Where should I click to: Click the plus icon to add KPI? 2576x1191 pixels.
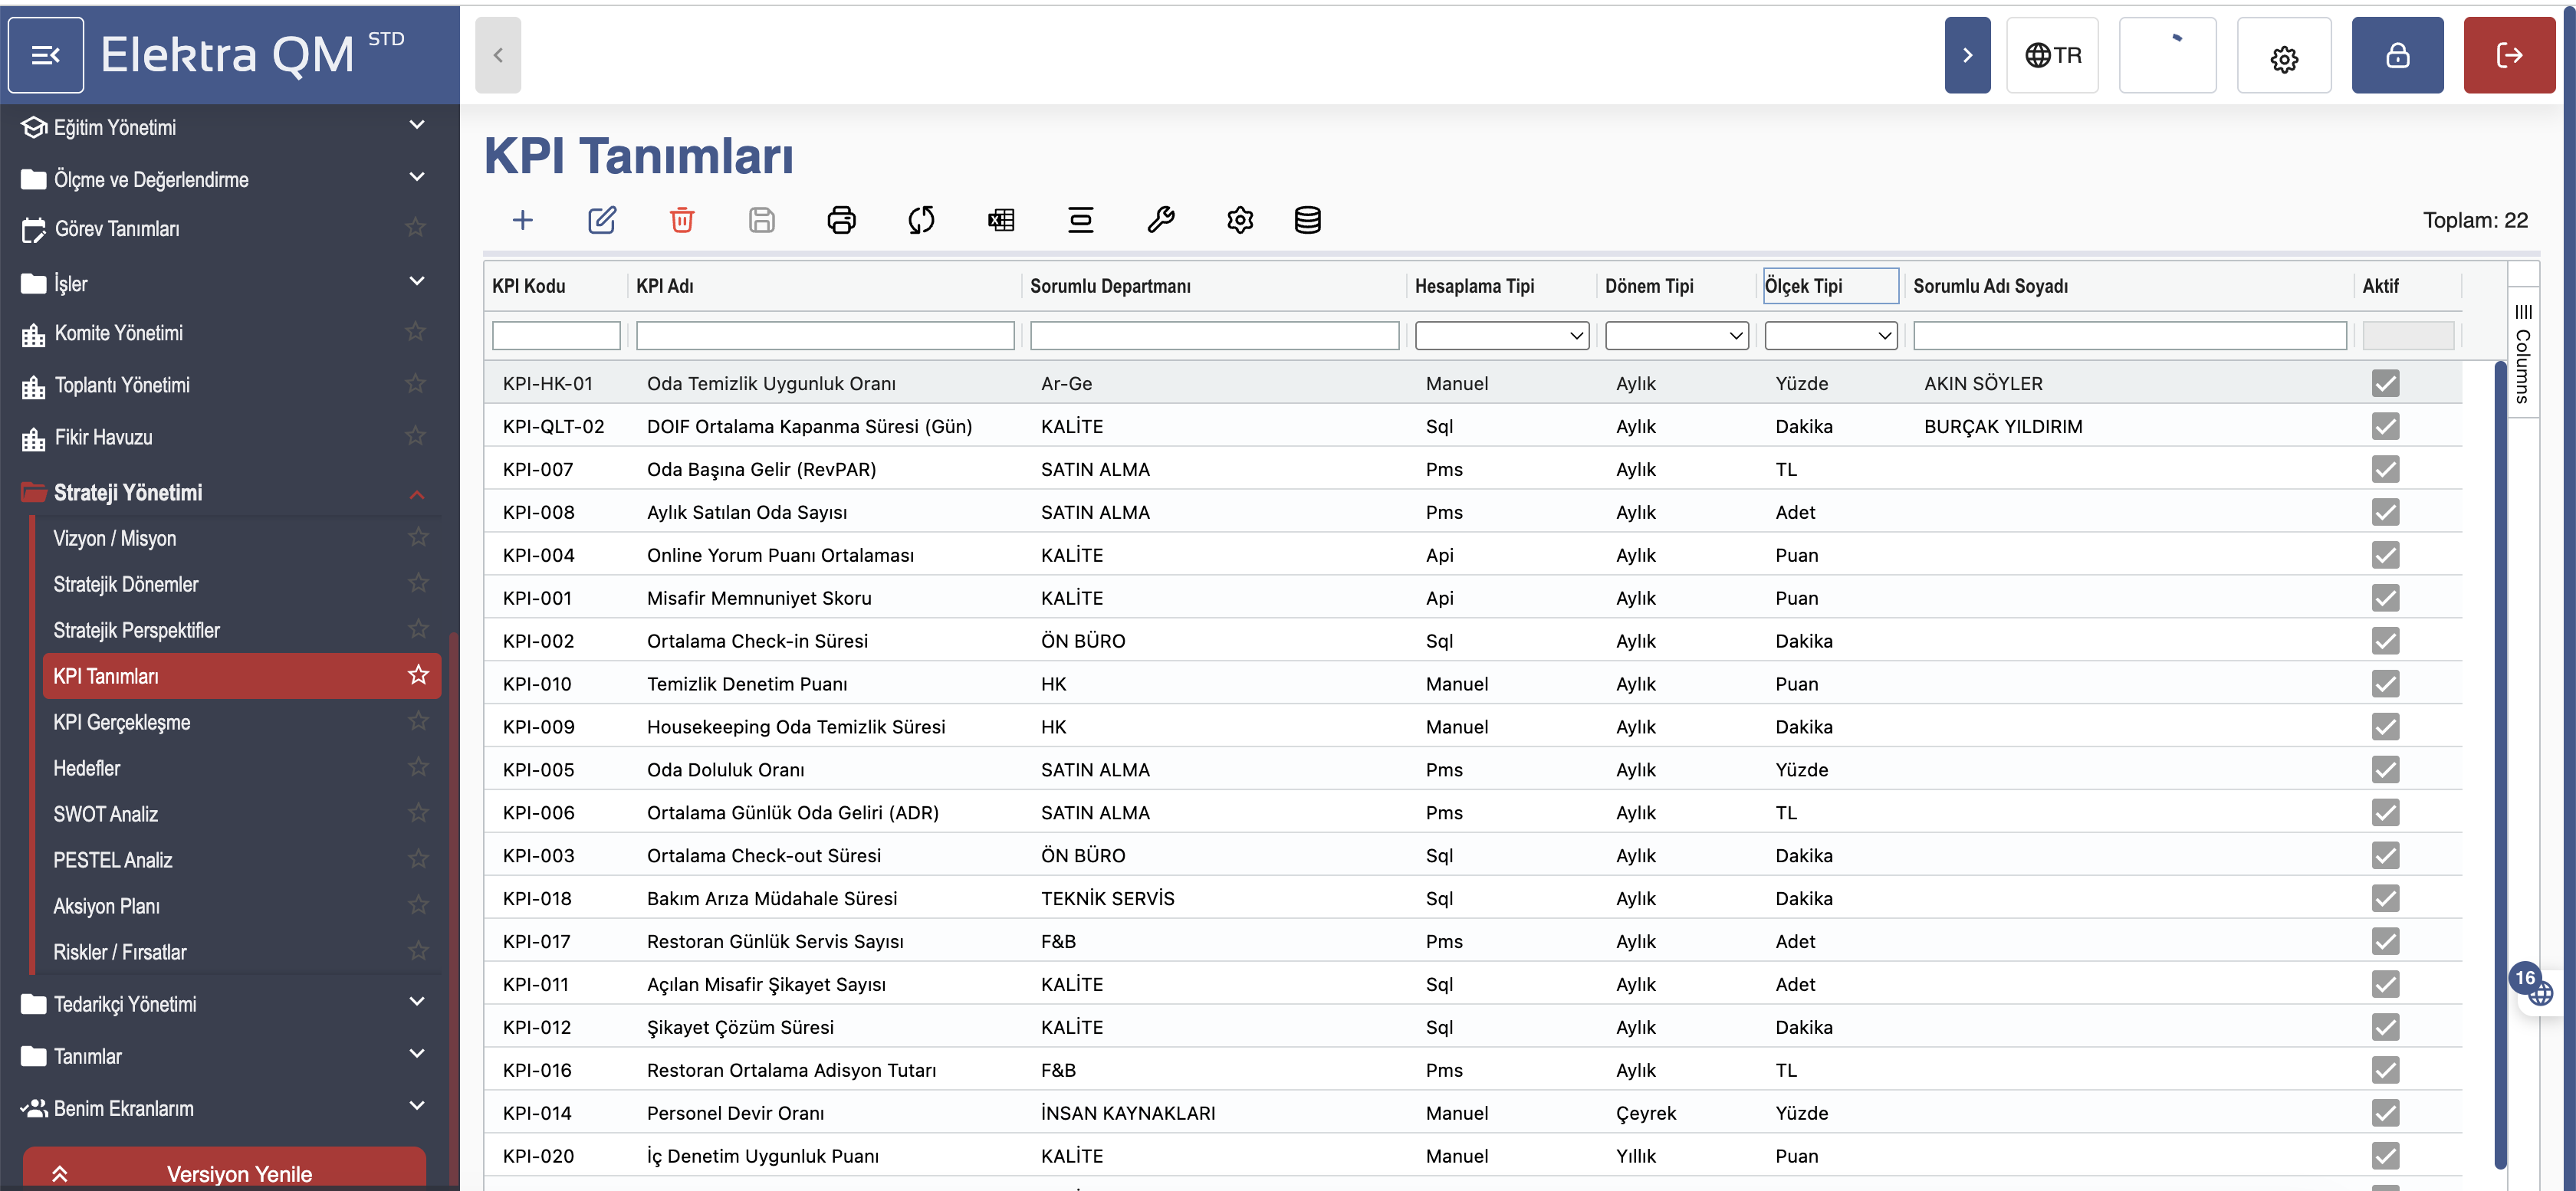coord(522,220)
